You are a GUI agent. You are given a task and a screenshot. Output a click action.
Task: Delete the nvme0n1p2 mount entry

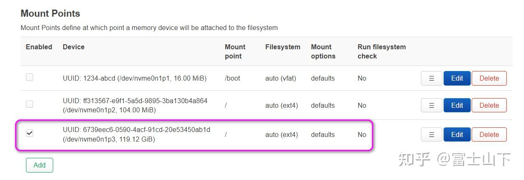(489, 105)
